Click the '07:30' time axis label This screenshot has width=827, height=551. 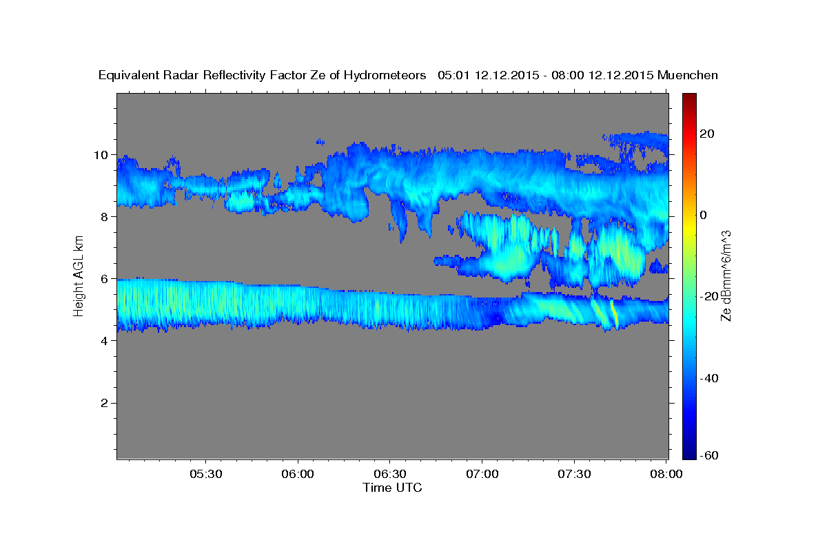[574, 474]
